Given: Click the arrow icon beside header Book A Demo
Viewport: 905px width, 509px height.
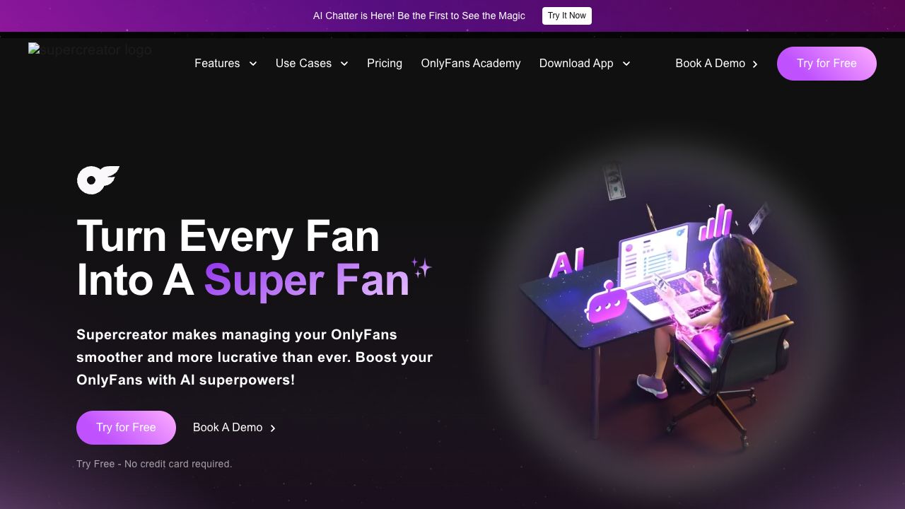Looking at the screenshot, I should [755, 64].
